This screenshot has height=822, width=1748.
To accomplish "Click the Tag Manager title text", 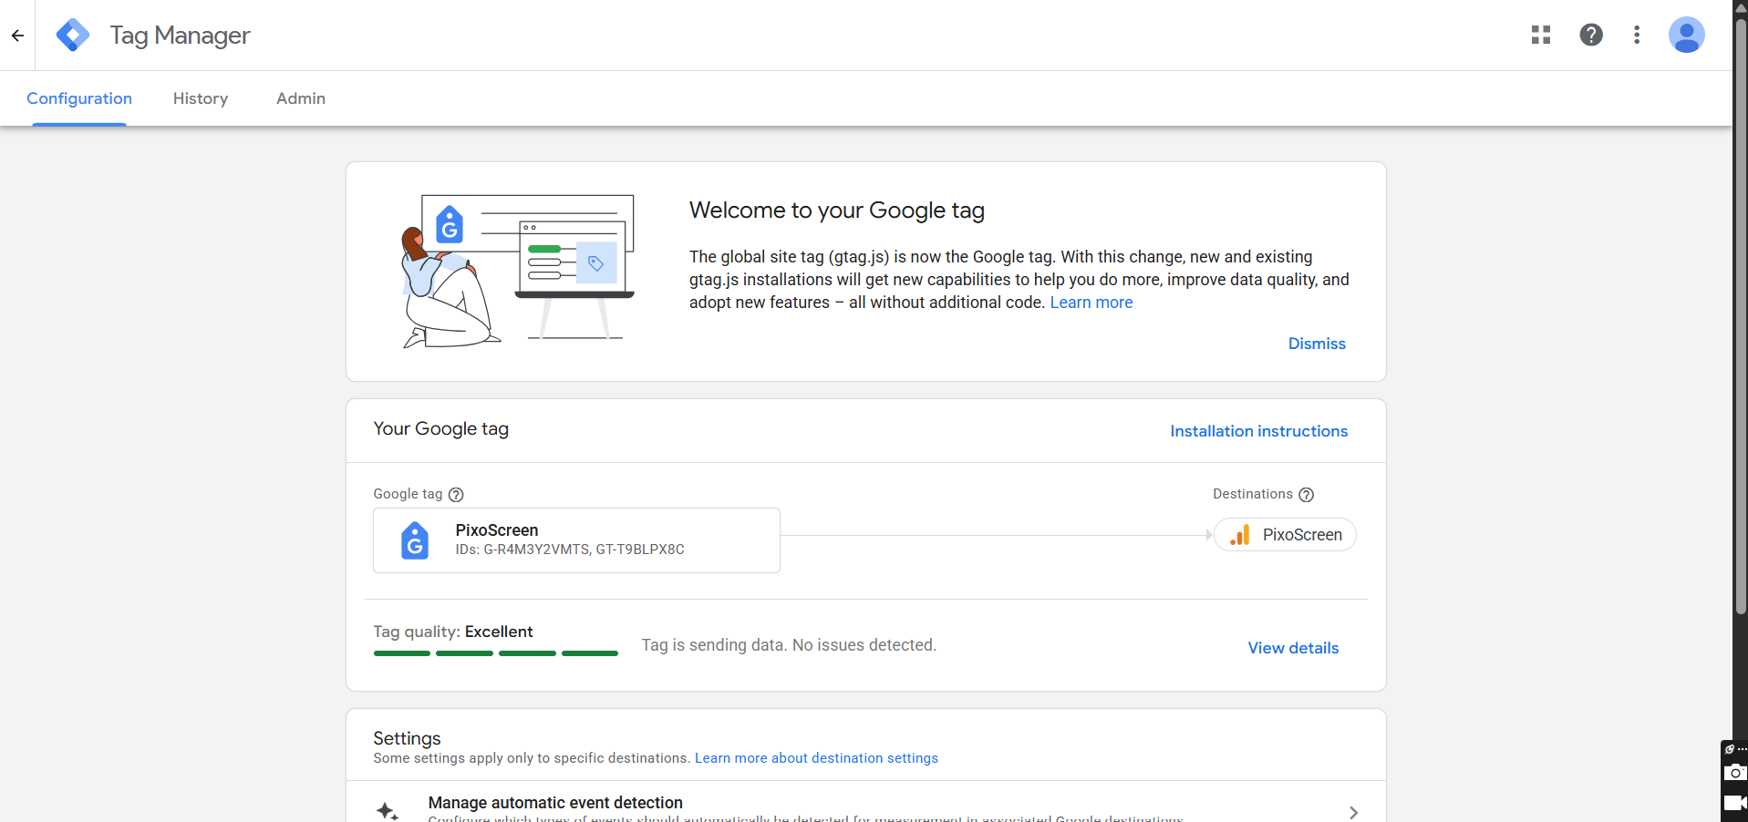I will pyautogui.click(x=180, y=36).
